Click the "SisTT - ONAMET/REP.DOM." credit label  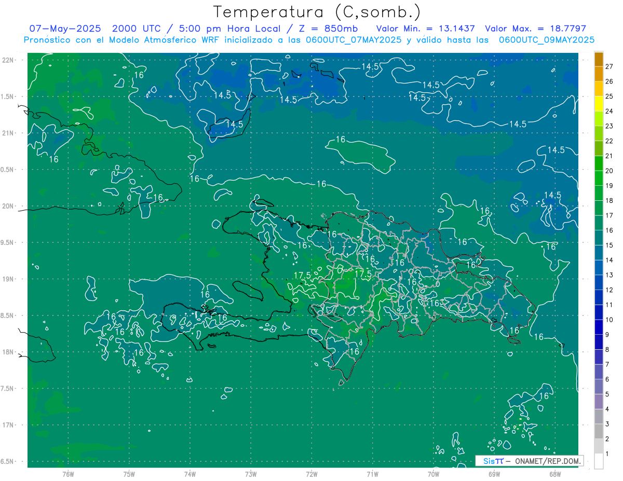(529, 461)
